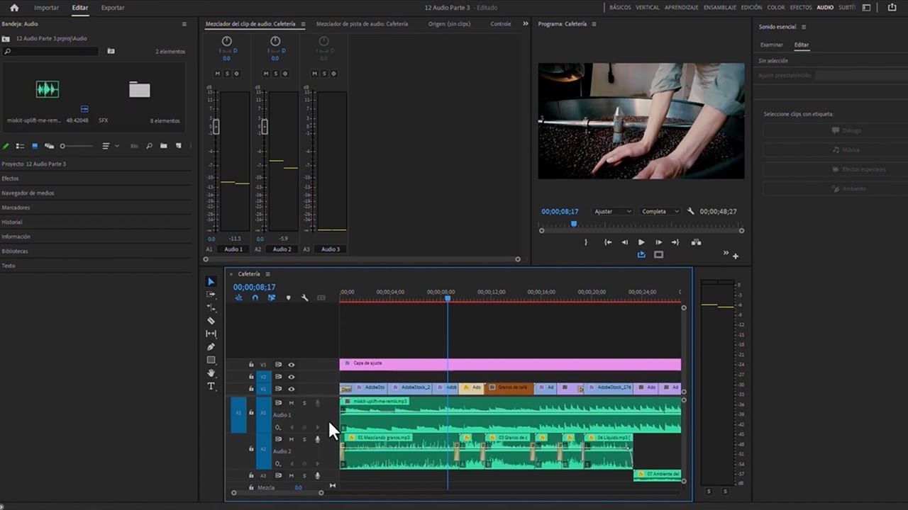
Task: Mute the Audio 1 track in the timeline
Action: 291,403
